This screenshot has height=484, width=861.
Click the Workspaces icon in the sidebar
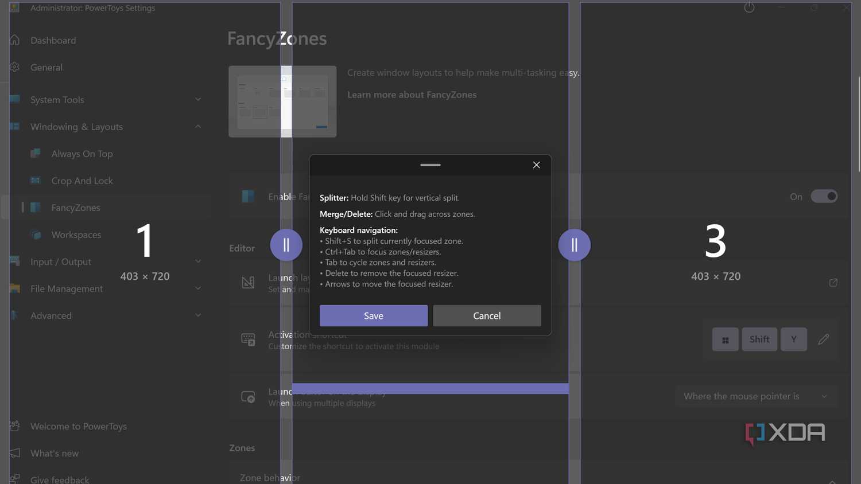(x=36, y=235)
